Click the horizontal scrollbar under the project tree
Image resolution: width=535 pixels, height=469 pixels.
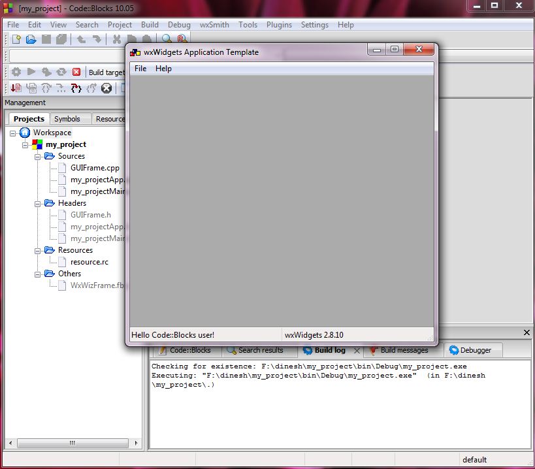click(x=72, y=442)
